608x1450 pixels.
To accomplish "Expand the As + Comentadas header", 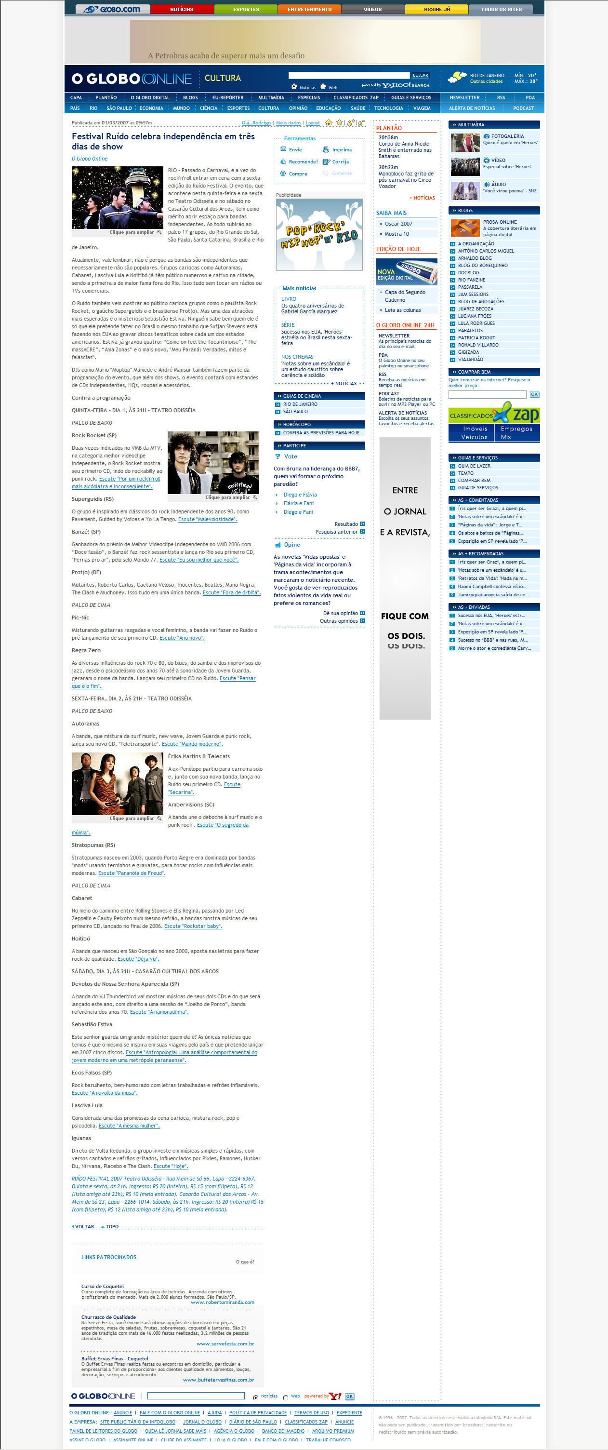I will pyautogui.click(x=494, y=500).
